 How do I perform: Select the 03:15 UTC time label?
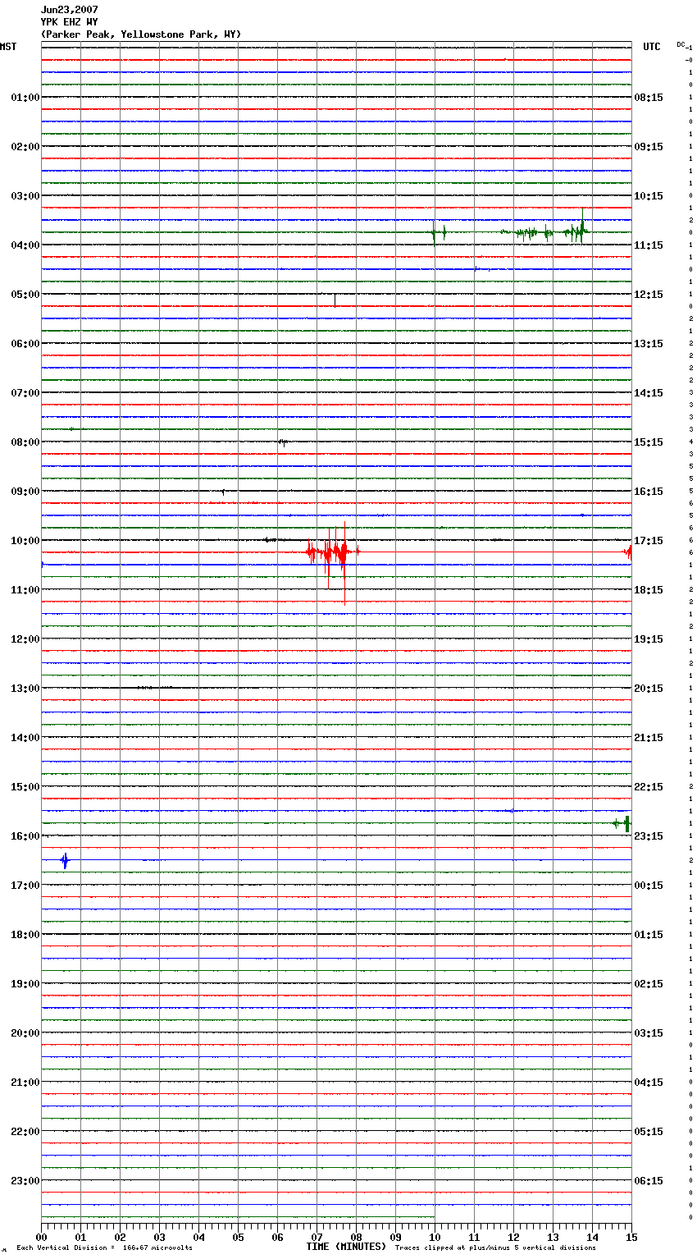(649, 1033)
